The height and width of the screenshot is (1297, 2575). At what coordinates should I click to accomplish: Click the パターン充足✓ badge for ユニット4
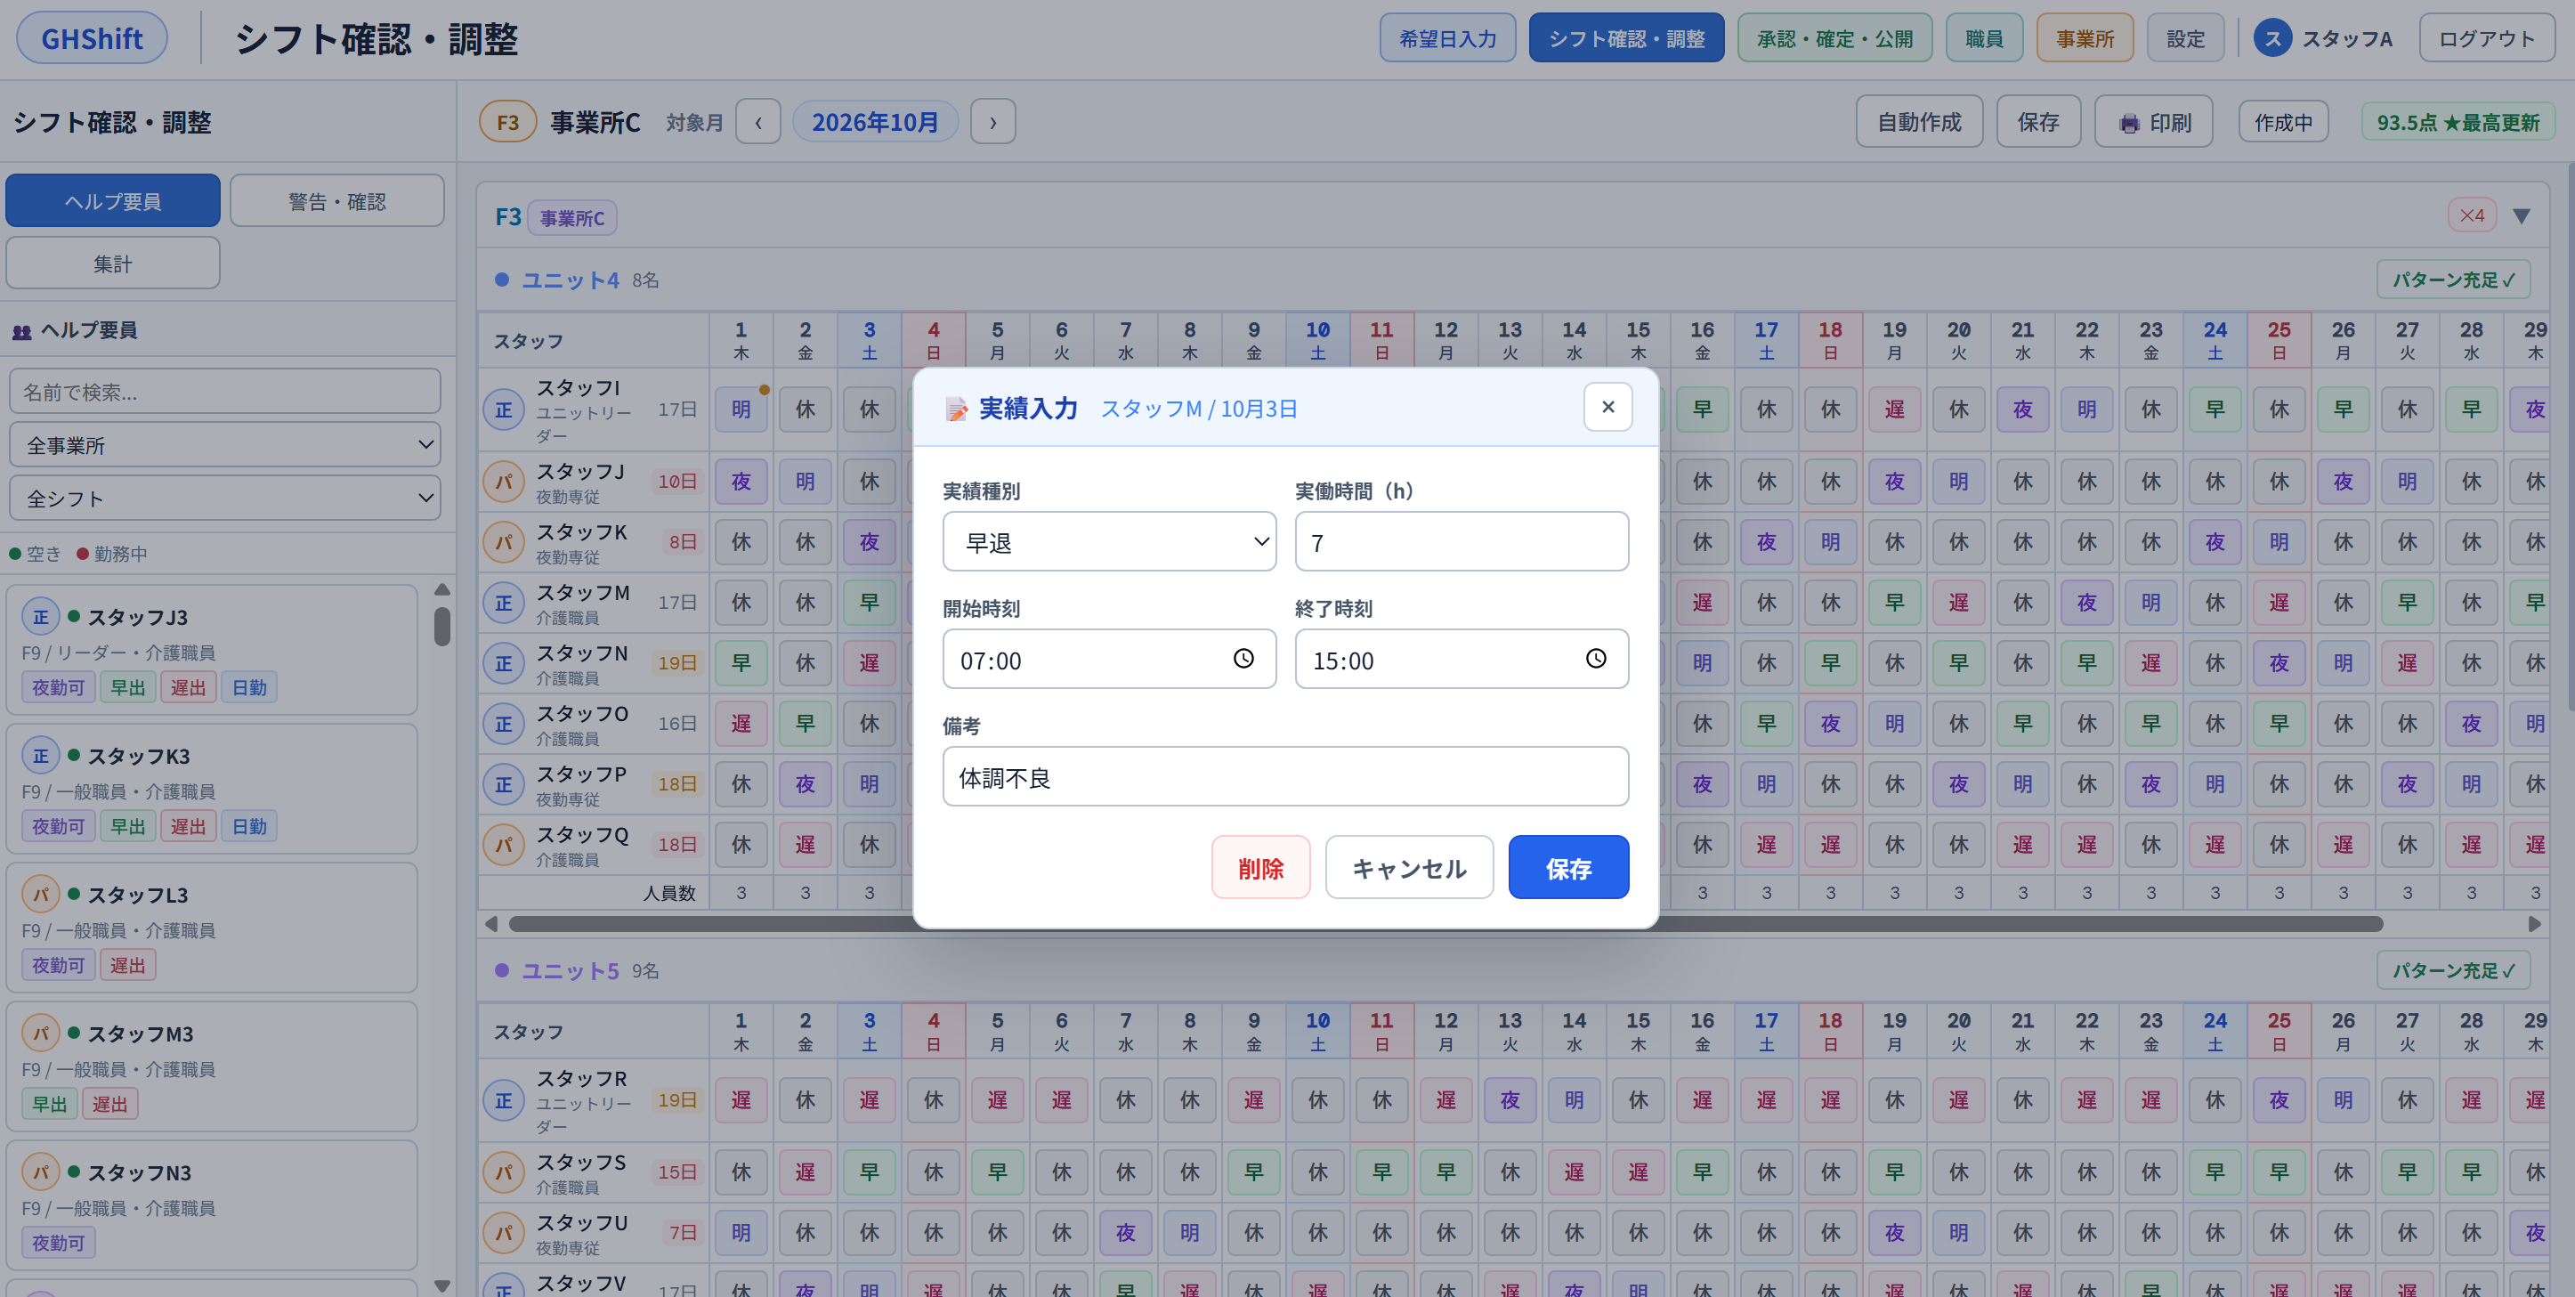point(2453,280)
